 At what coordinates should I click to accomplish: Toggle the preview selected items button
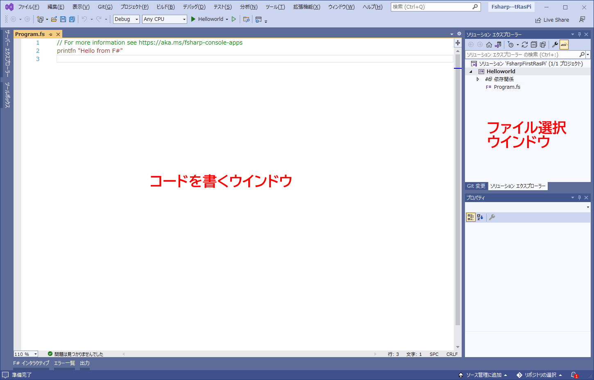(x=564, y=45)
